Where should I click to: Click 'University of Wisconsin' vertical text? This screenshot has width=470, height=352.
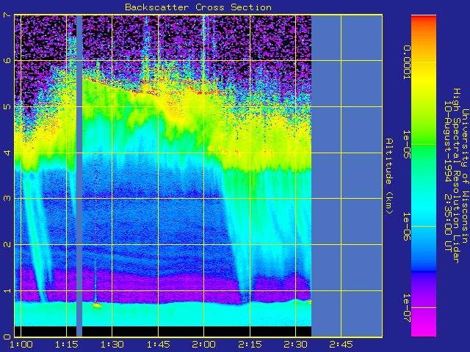(x=465, y=176)
